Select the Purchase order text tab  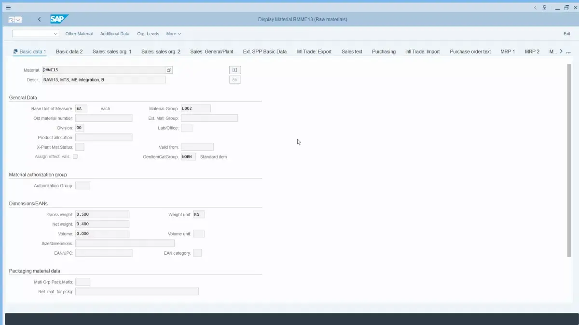[x=470, y=52]
